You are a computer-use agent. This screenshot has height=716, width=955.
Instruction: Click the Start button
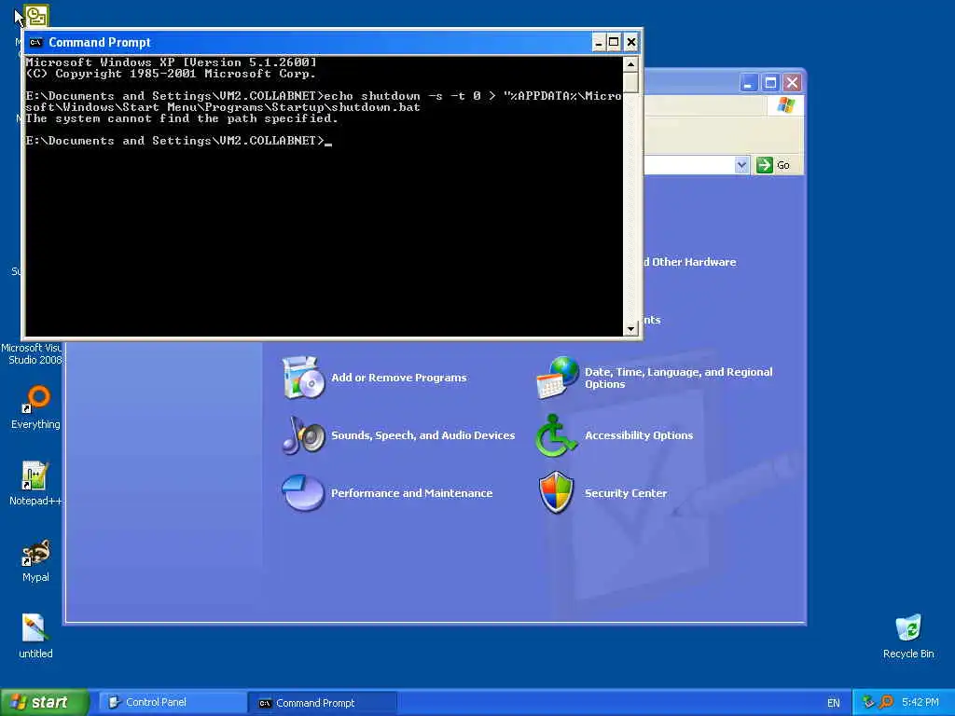click(x=45, y=702)
